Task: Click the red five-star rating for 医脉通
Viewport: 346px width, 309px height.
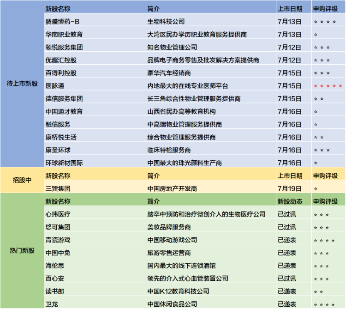Action: click(x=328, y=86)
